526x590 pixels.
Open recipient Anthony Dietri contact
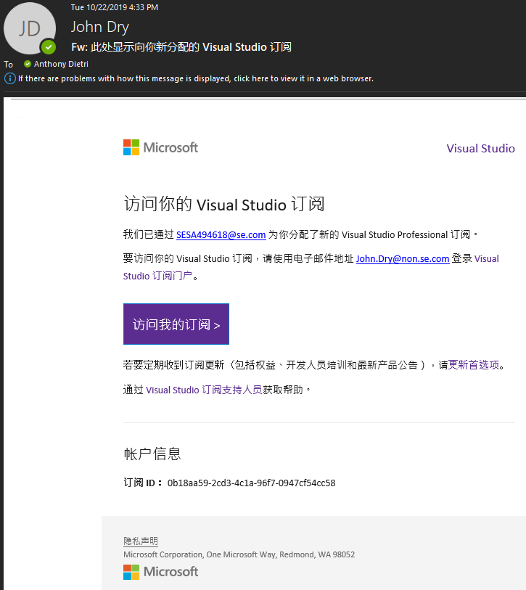click(61, 64)
